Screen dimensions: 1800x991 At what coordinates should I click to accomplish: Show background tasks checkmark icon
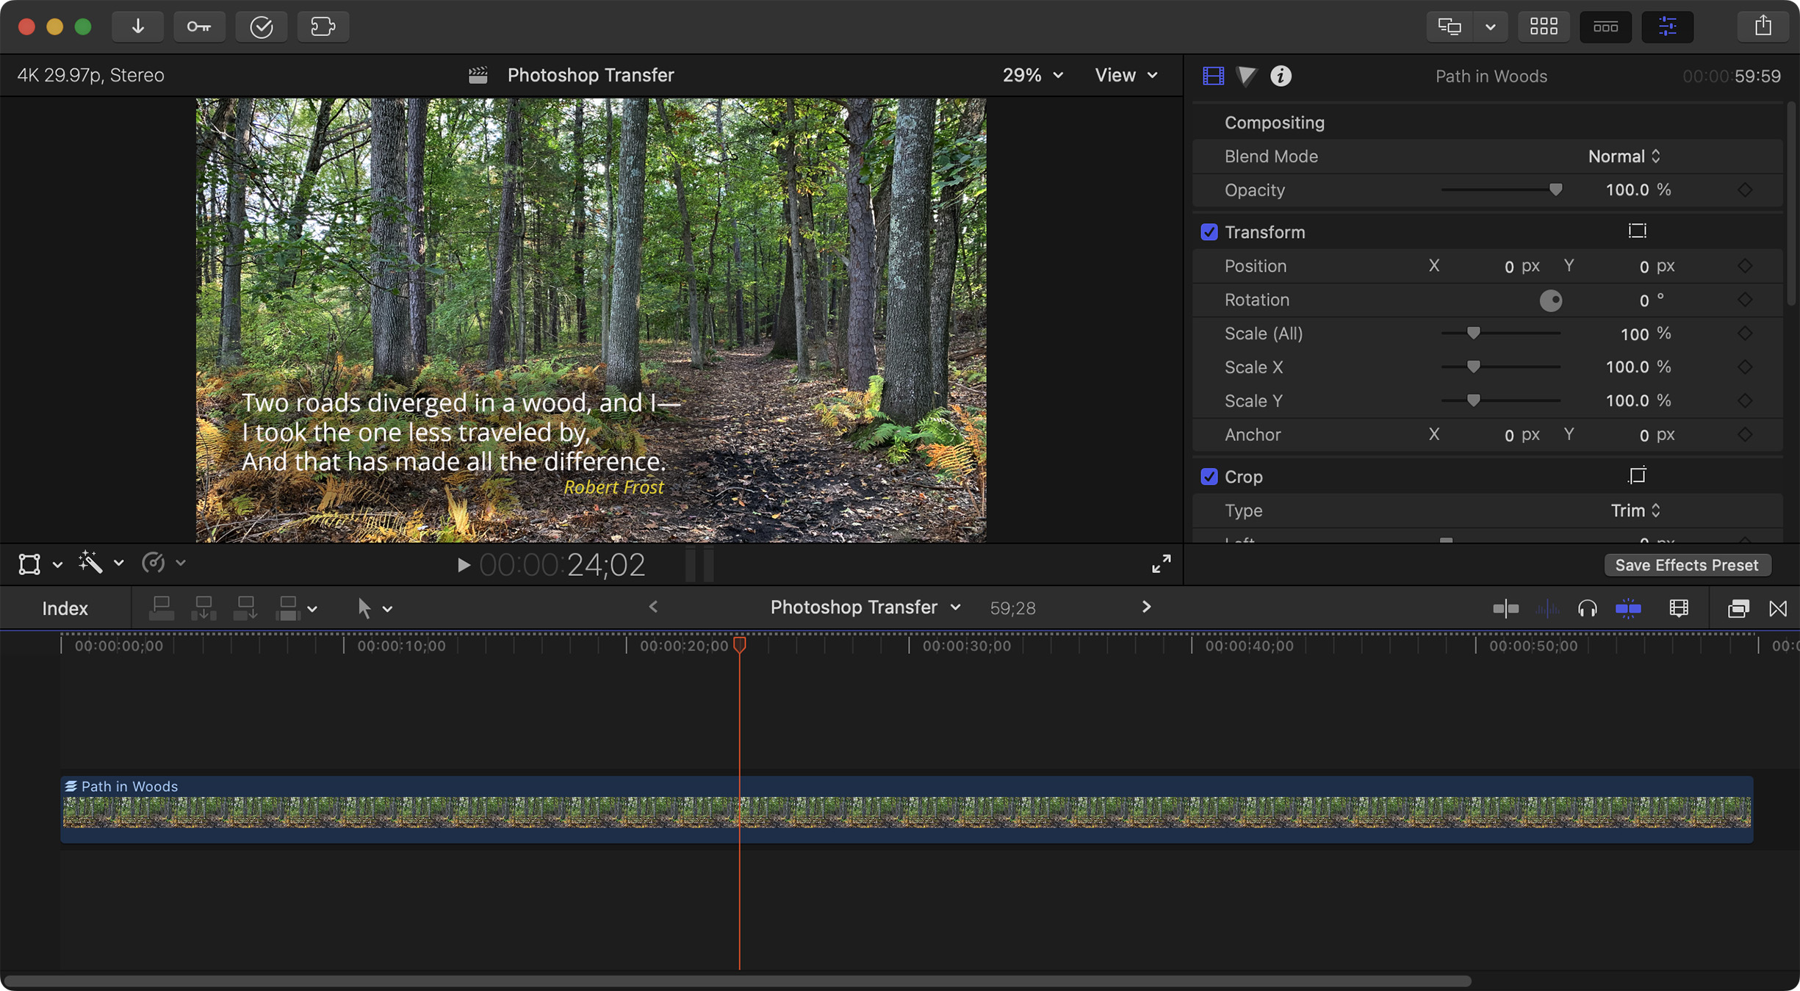coord(261,26)
